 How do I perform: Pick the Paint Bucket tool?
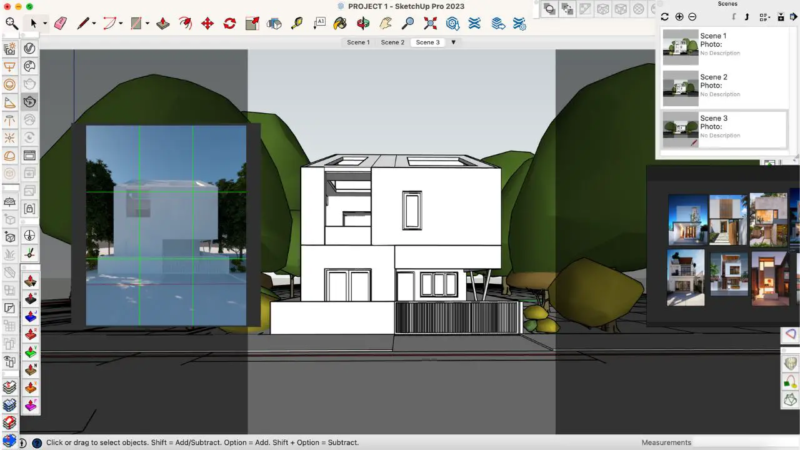[x=340, y=24]
